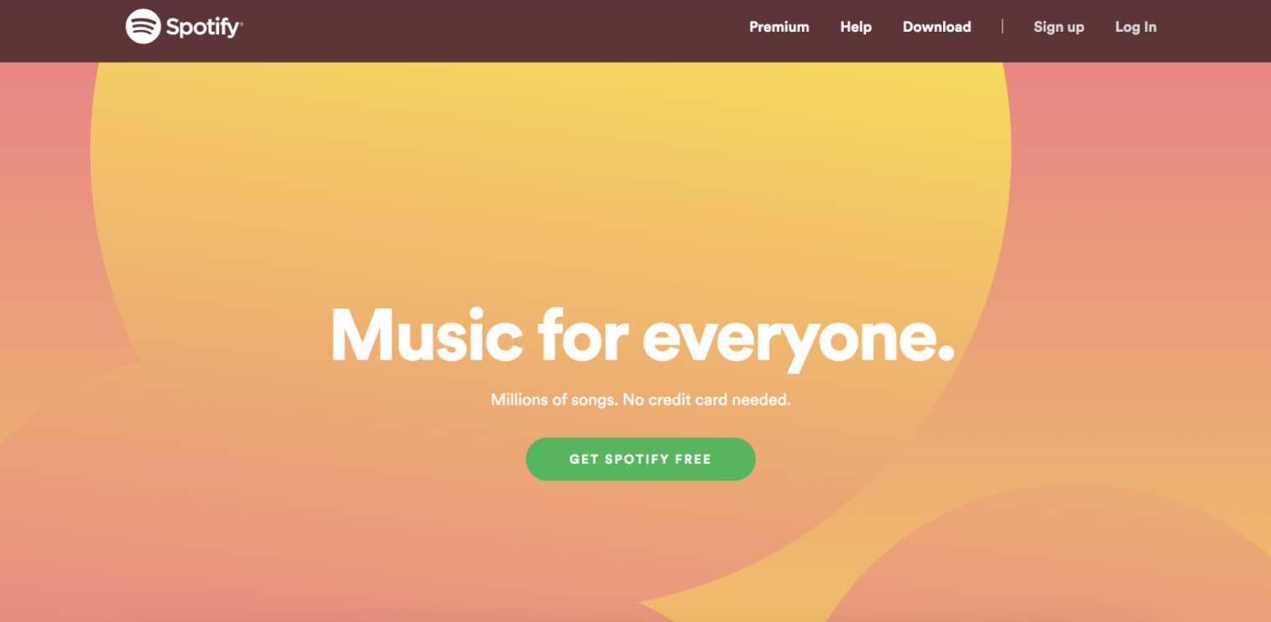Go to the Download page

[937, 27]
